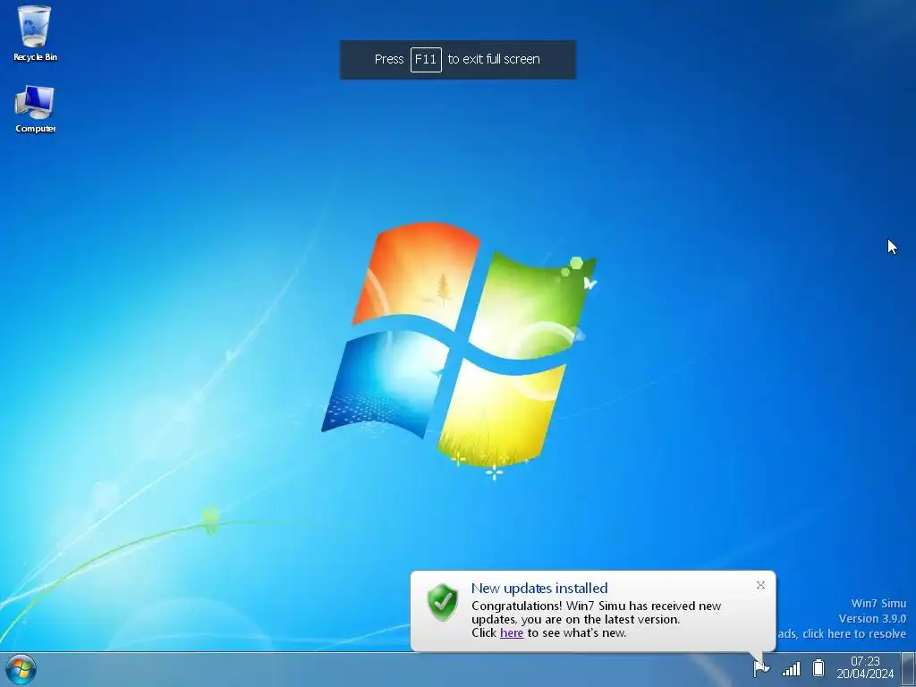The image size is (916, 687).
Task: Open the Start menu orb
Action: tap(21, 669)
